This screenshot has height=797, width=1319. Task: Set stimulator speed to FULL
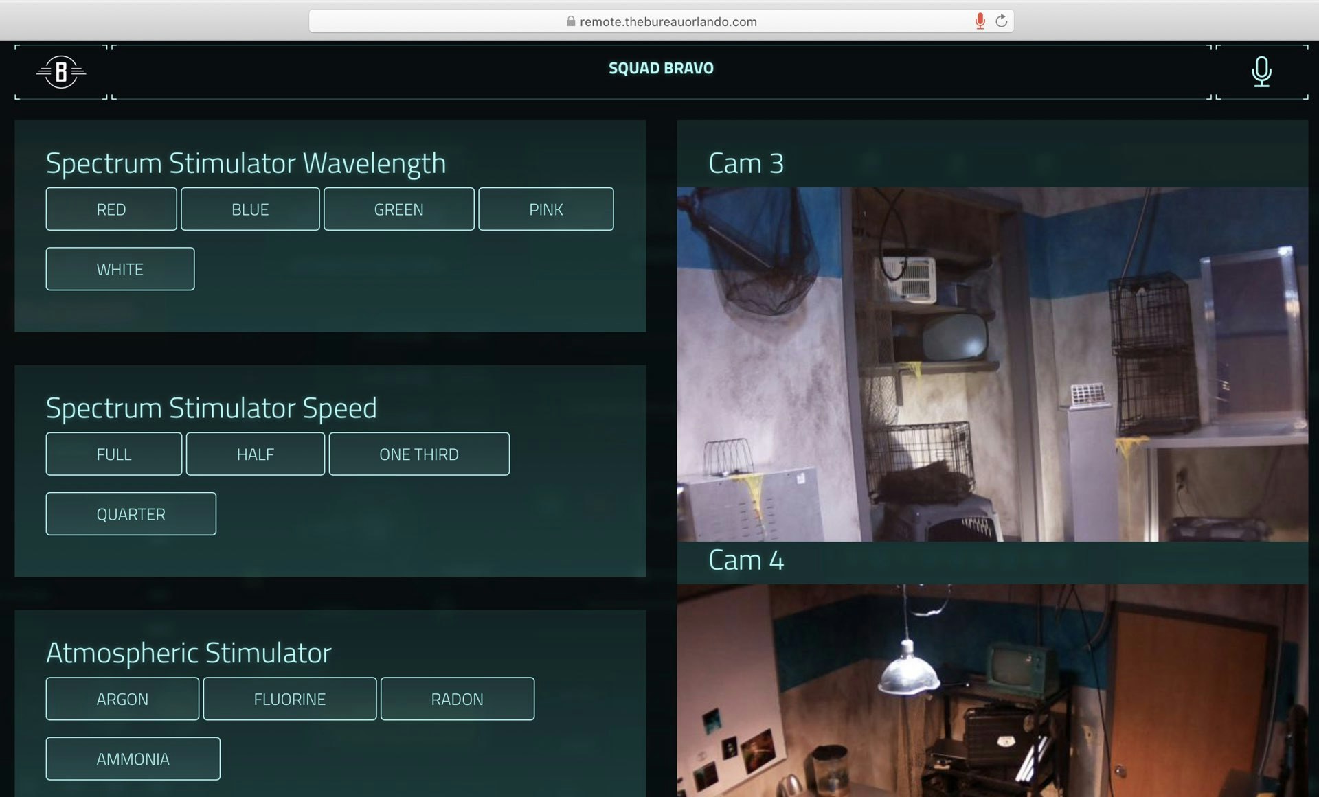[x=114, y=454]
